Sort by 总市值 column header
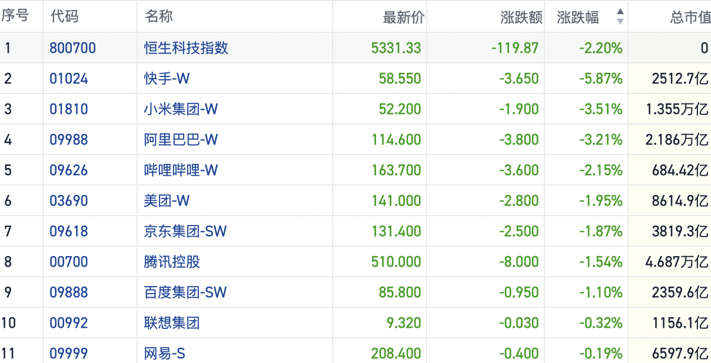 click(690, 17)
